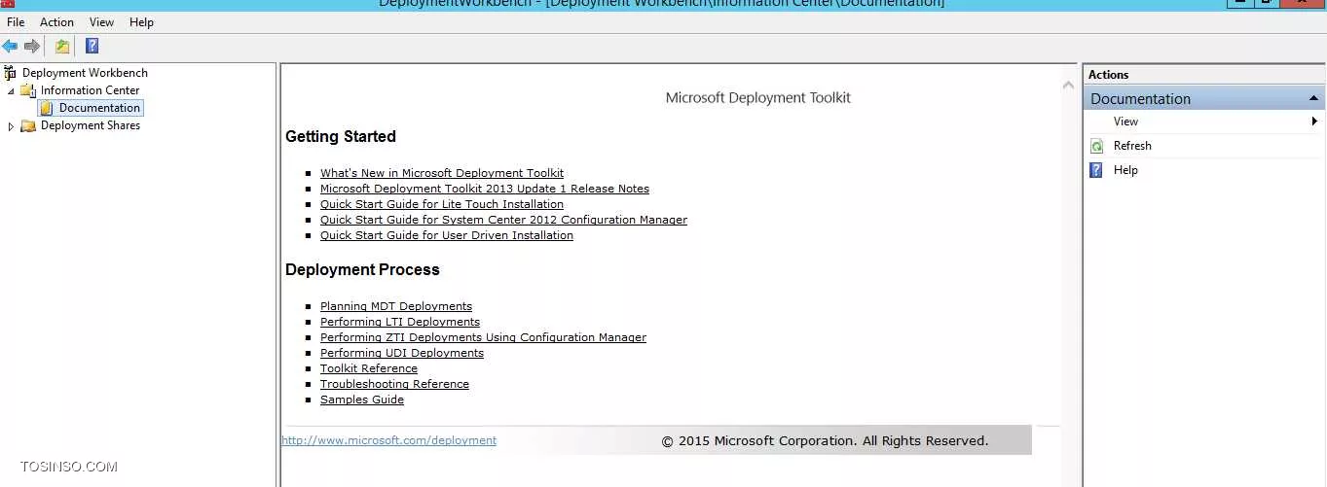
Task: Click the Up one level folder icon
Action: [62, 46]
